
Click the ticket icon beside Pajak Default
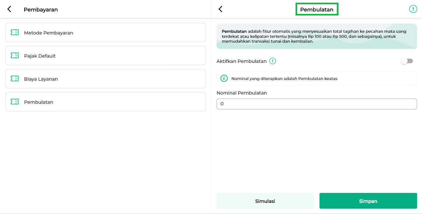click(x=15, y=55)
